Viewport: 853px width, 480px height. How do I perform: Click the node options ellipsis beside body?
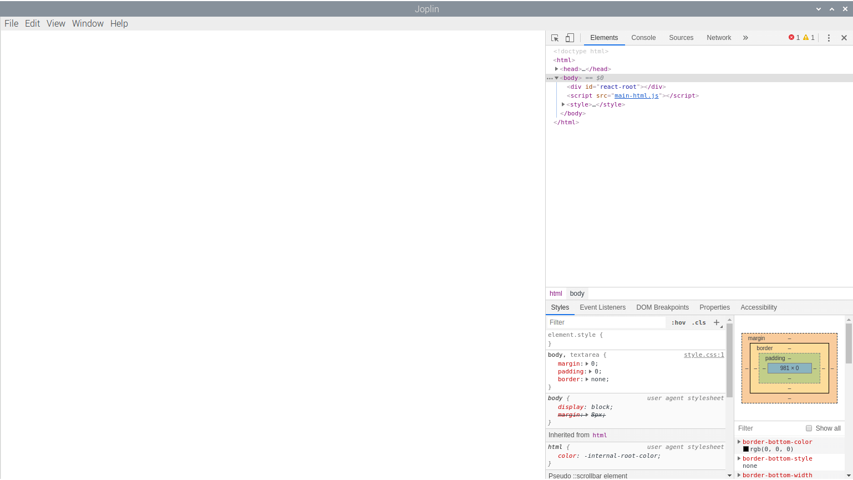[x=551, y=78]
